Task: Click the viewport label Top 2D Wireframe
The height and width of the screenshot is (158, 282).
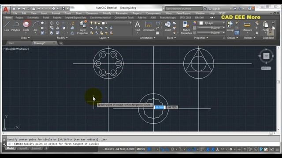Action: coord(16,49)
